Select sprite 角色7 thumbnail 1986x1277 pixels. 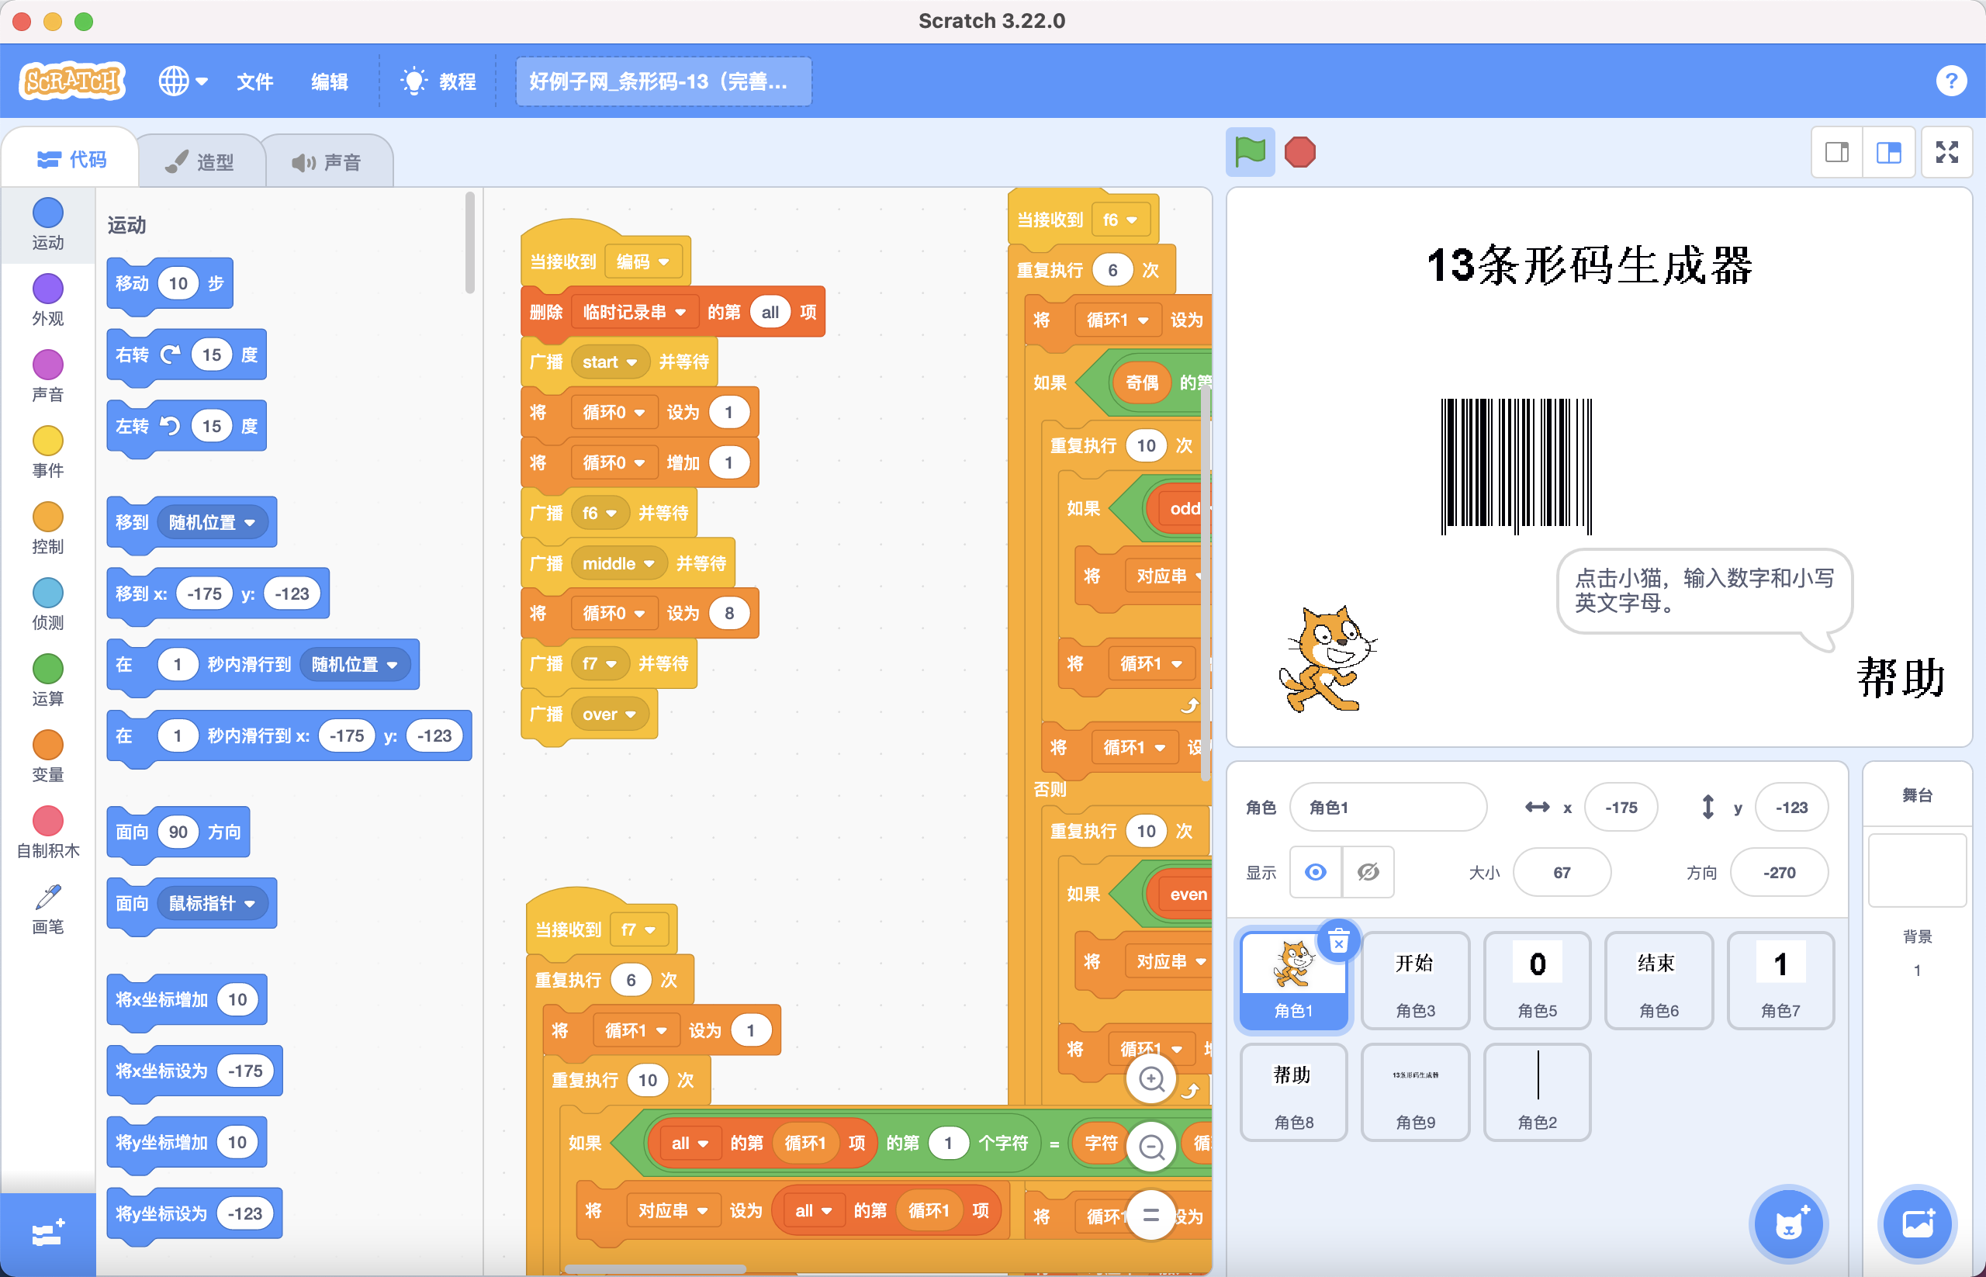click(x=1780, y=980)
